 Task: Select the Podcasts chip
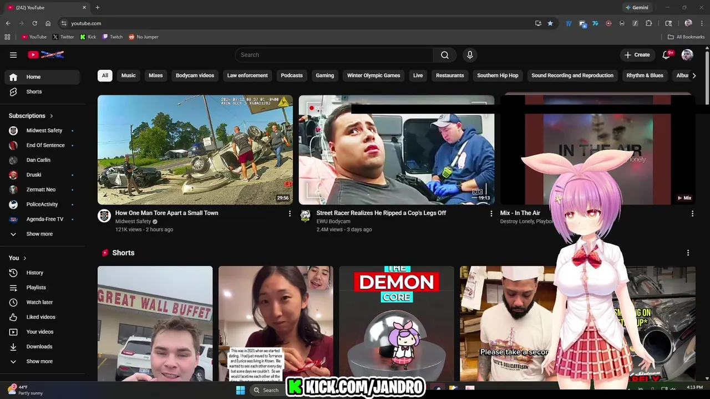tap(292, 75)
